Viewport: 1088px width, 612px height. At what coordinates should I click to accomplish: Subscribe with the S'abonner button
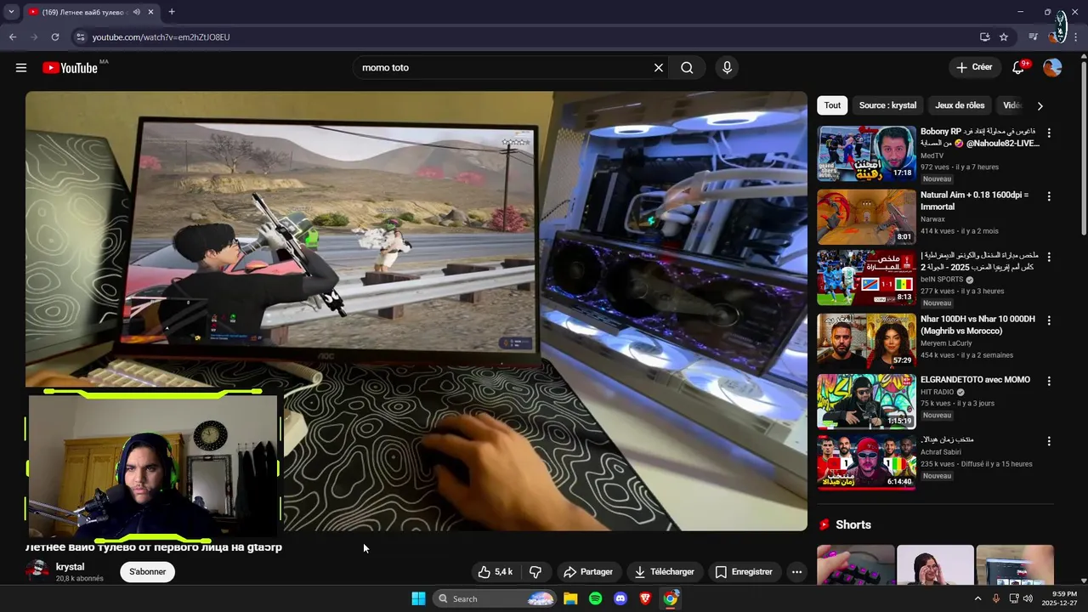tap(147, 572)
